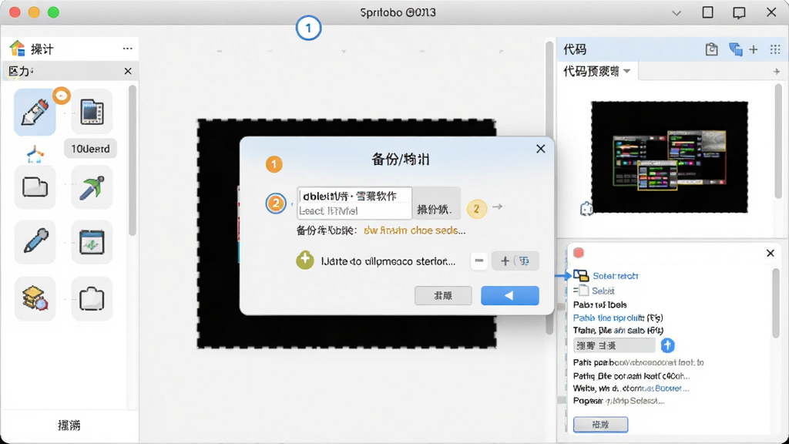Click the 代码 preview panel scrollbar
This screenshot has width=789, height=444.
778,141
